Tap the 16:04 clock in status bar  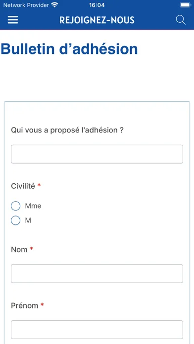tap(97, 5)
